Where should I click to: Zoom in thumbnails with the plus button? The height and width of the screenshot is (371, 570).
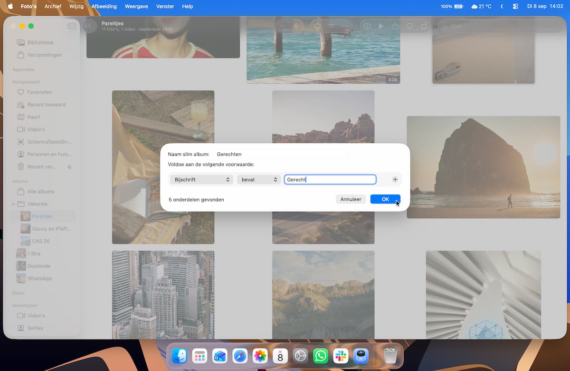295,26
